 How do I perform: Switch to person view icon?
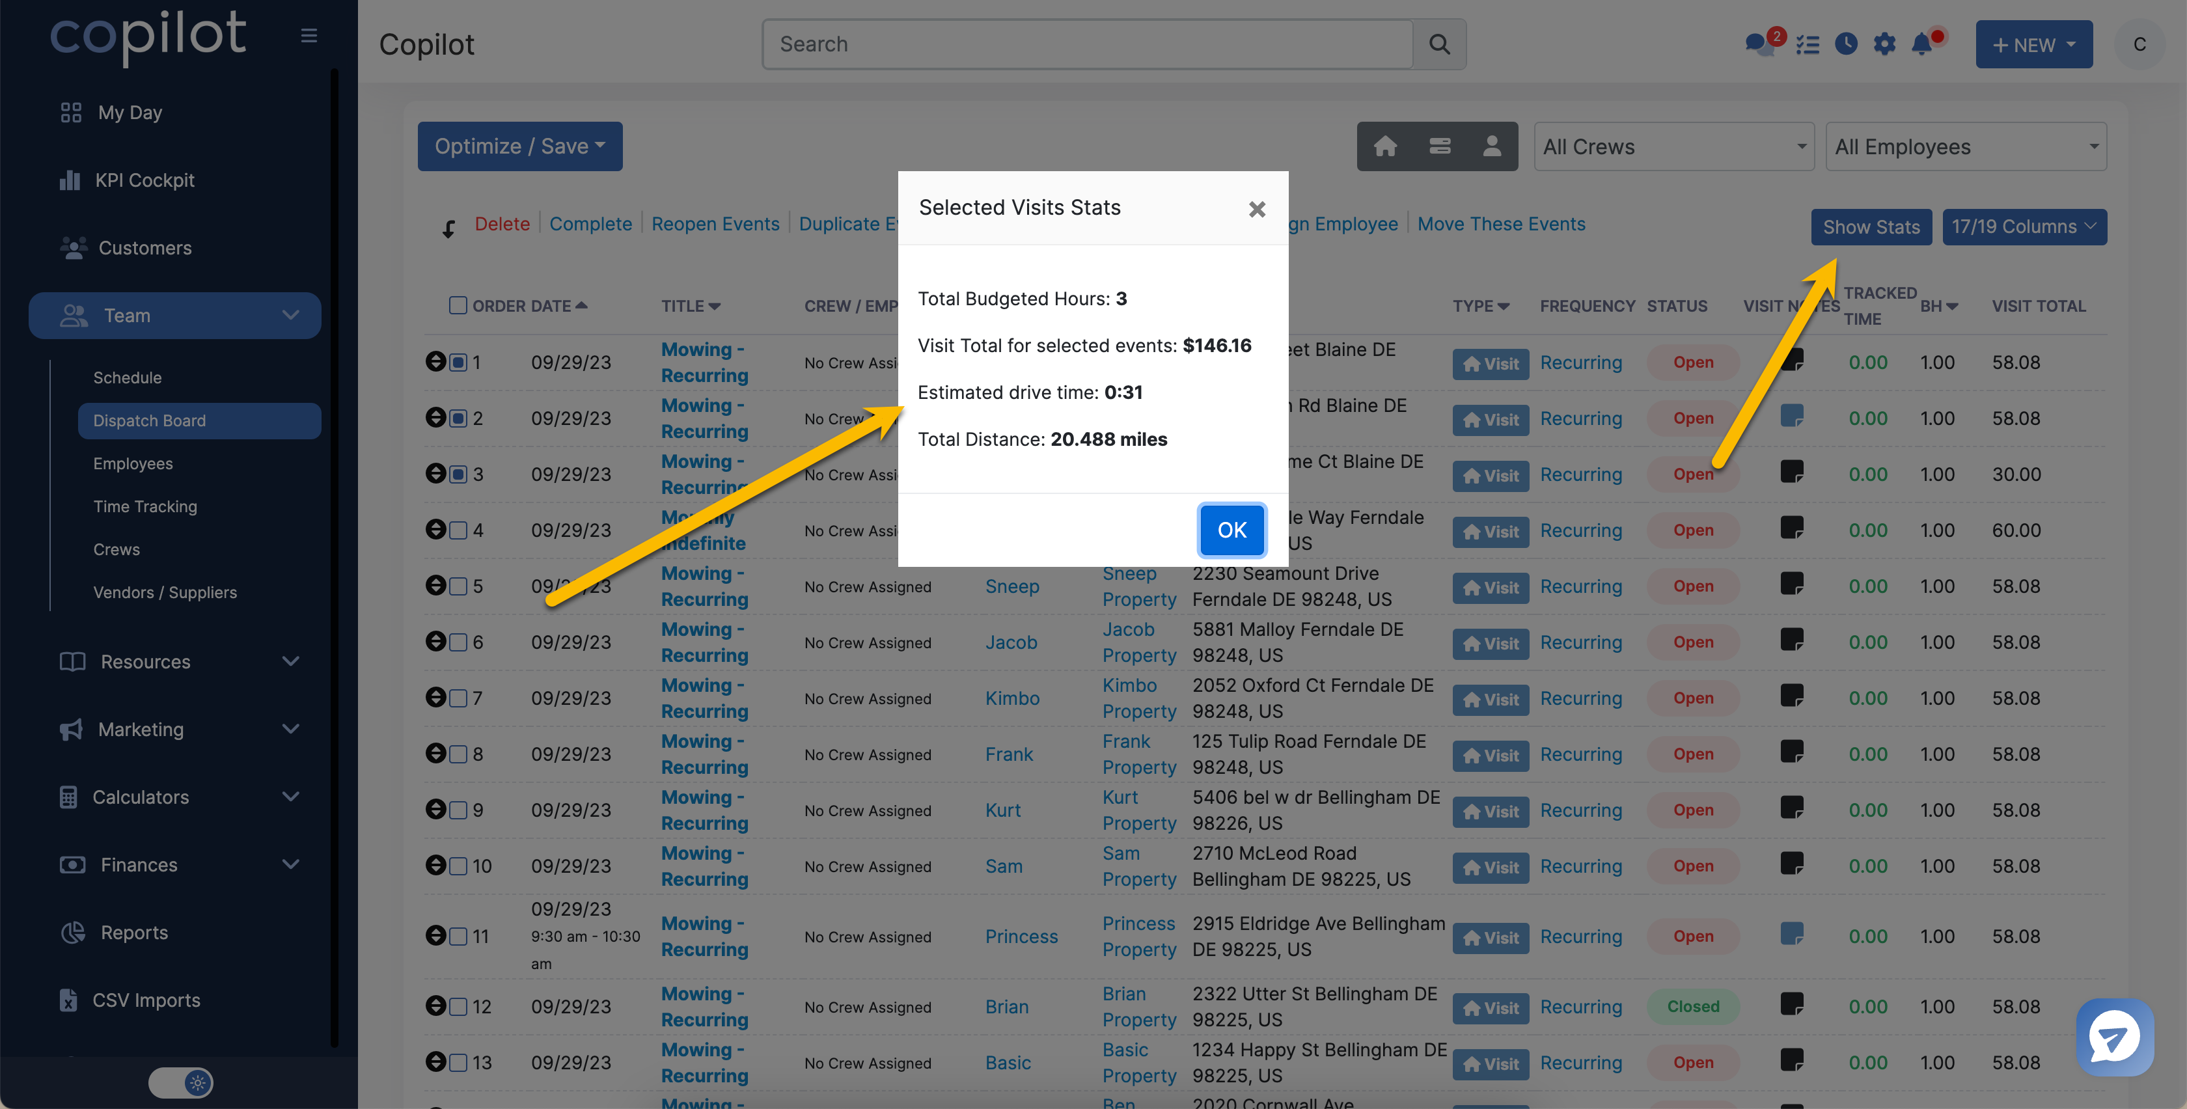pyautogui.click(x=1492, y=147)
